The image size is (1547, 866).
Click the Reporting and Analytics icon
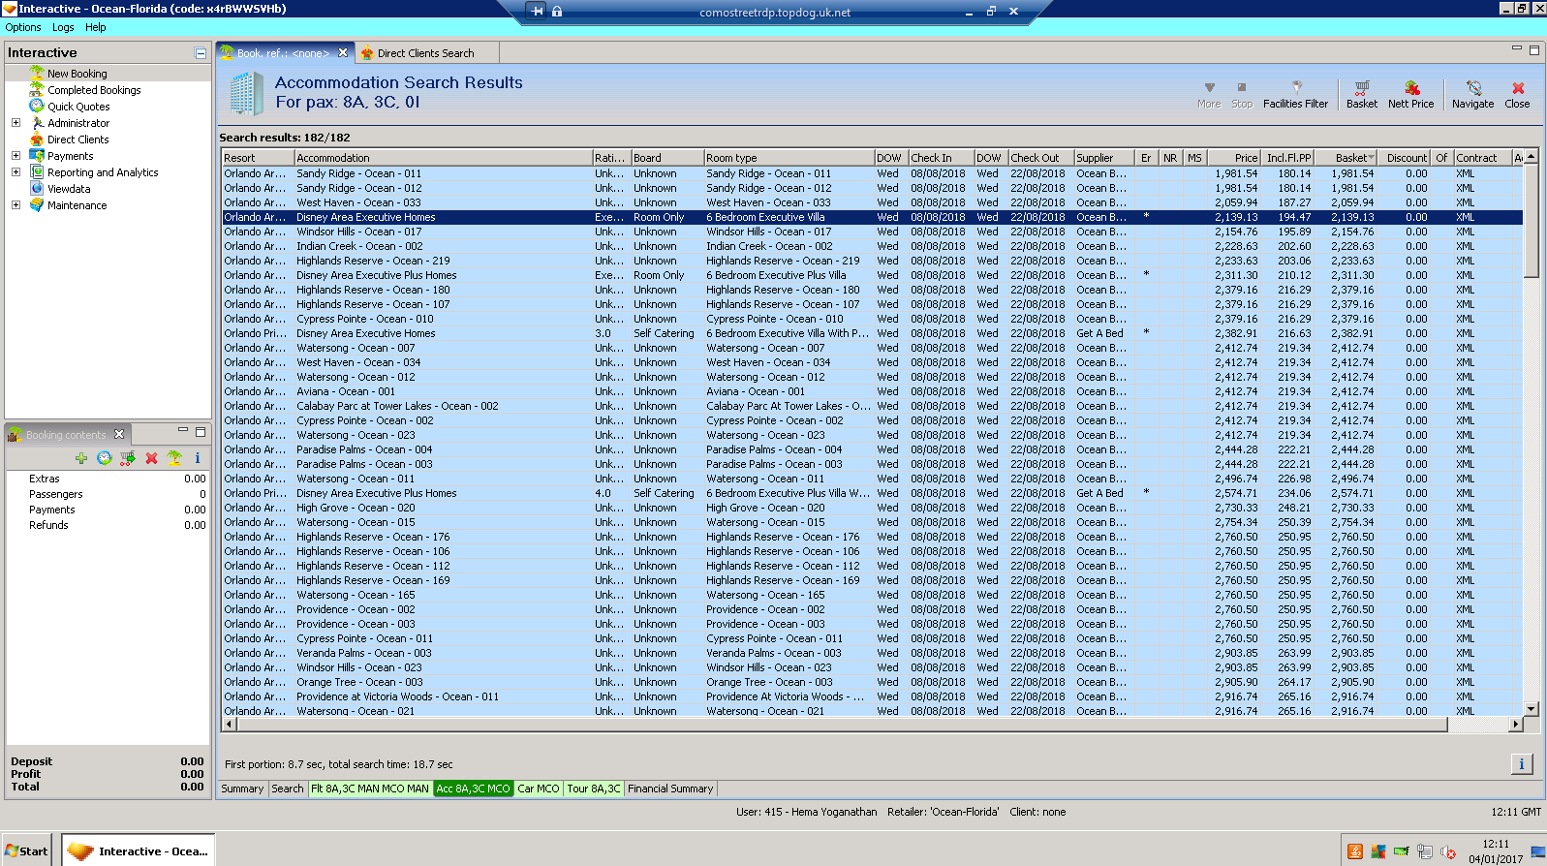[x=37, y=171]
